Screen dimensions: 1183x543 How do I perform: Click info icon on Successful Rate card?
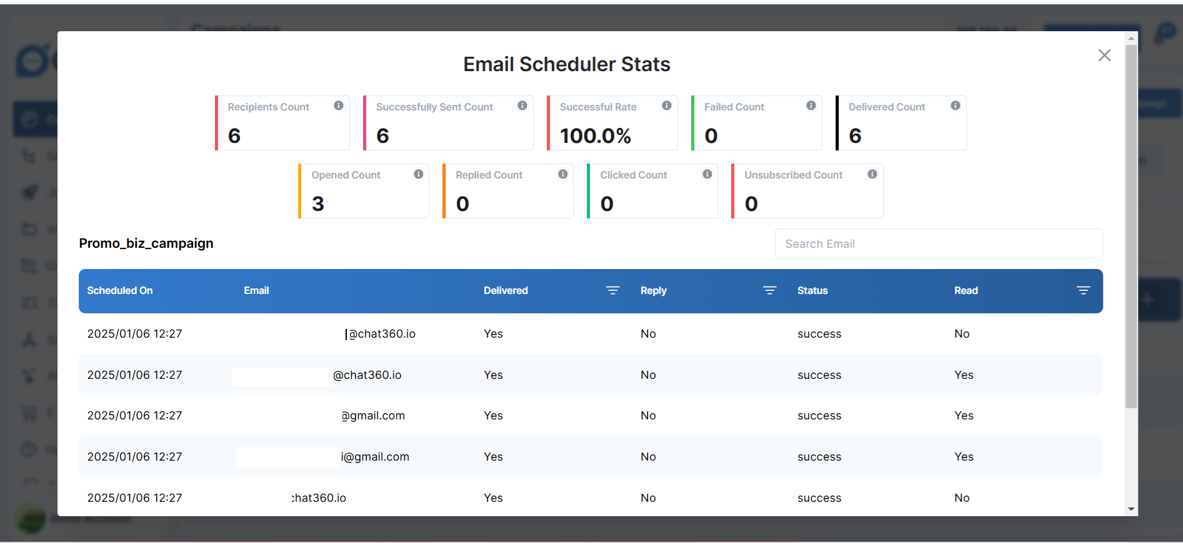pyautogui.click(x=667, y=105)
